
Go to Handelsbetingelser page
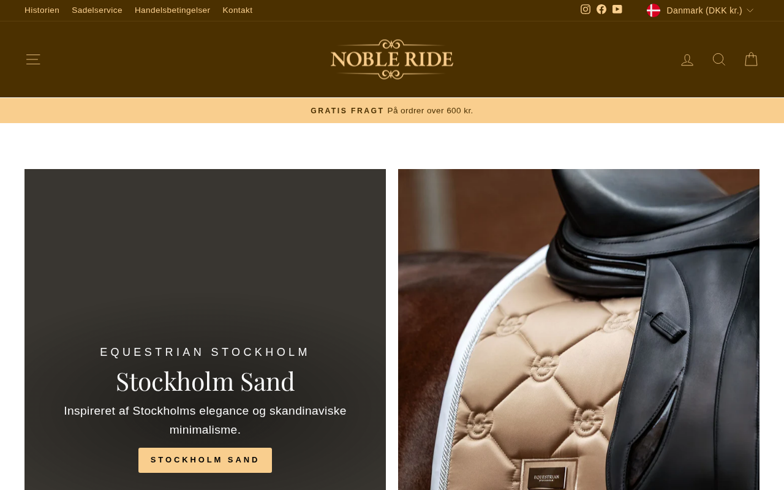pyautogui.click(x=172, y=10)
